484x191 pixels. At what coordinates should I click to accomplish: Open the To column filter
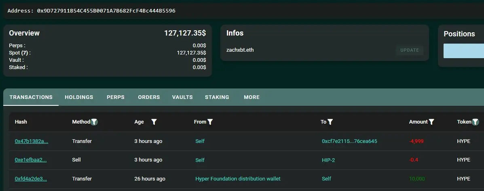tap(330, 122)
